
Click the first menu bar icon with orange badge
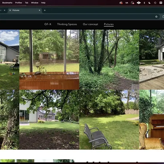pos(121,3)
